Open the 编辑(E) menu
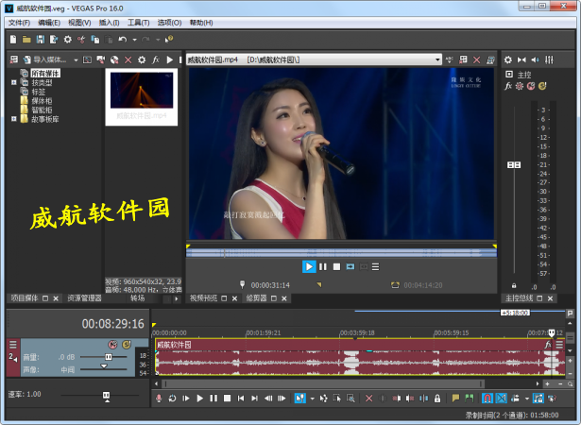This screenshot has width=581, height=425. [49, 23]
